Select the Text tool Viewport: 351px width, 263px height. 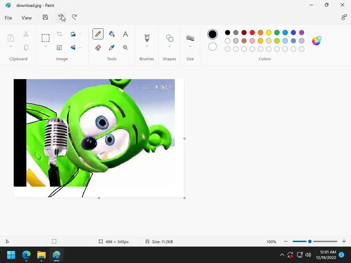(x=125, y=34)
